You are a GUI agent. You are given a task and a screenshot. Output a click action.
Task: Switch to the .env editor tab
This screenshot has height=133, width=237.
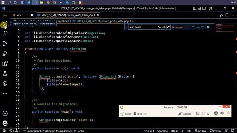pos(23,15)
